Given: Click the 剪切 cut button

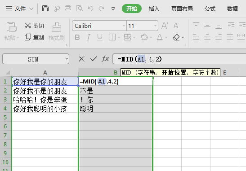Looking at the screenshot, I should pos(34,26).
